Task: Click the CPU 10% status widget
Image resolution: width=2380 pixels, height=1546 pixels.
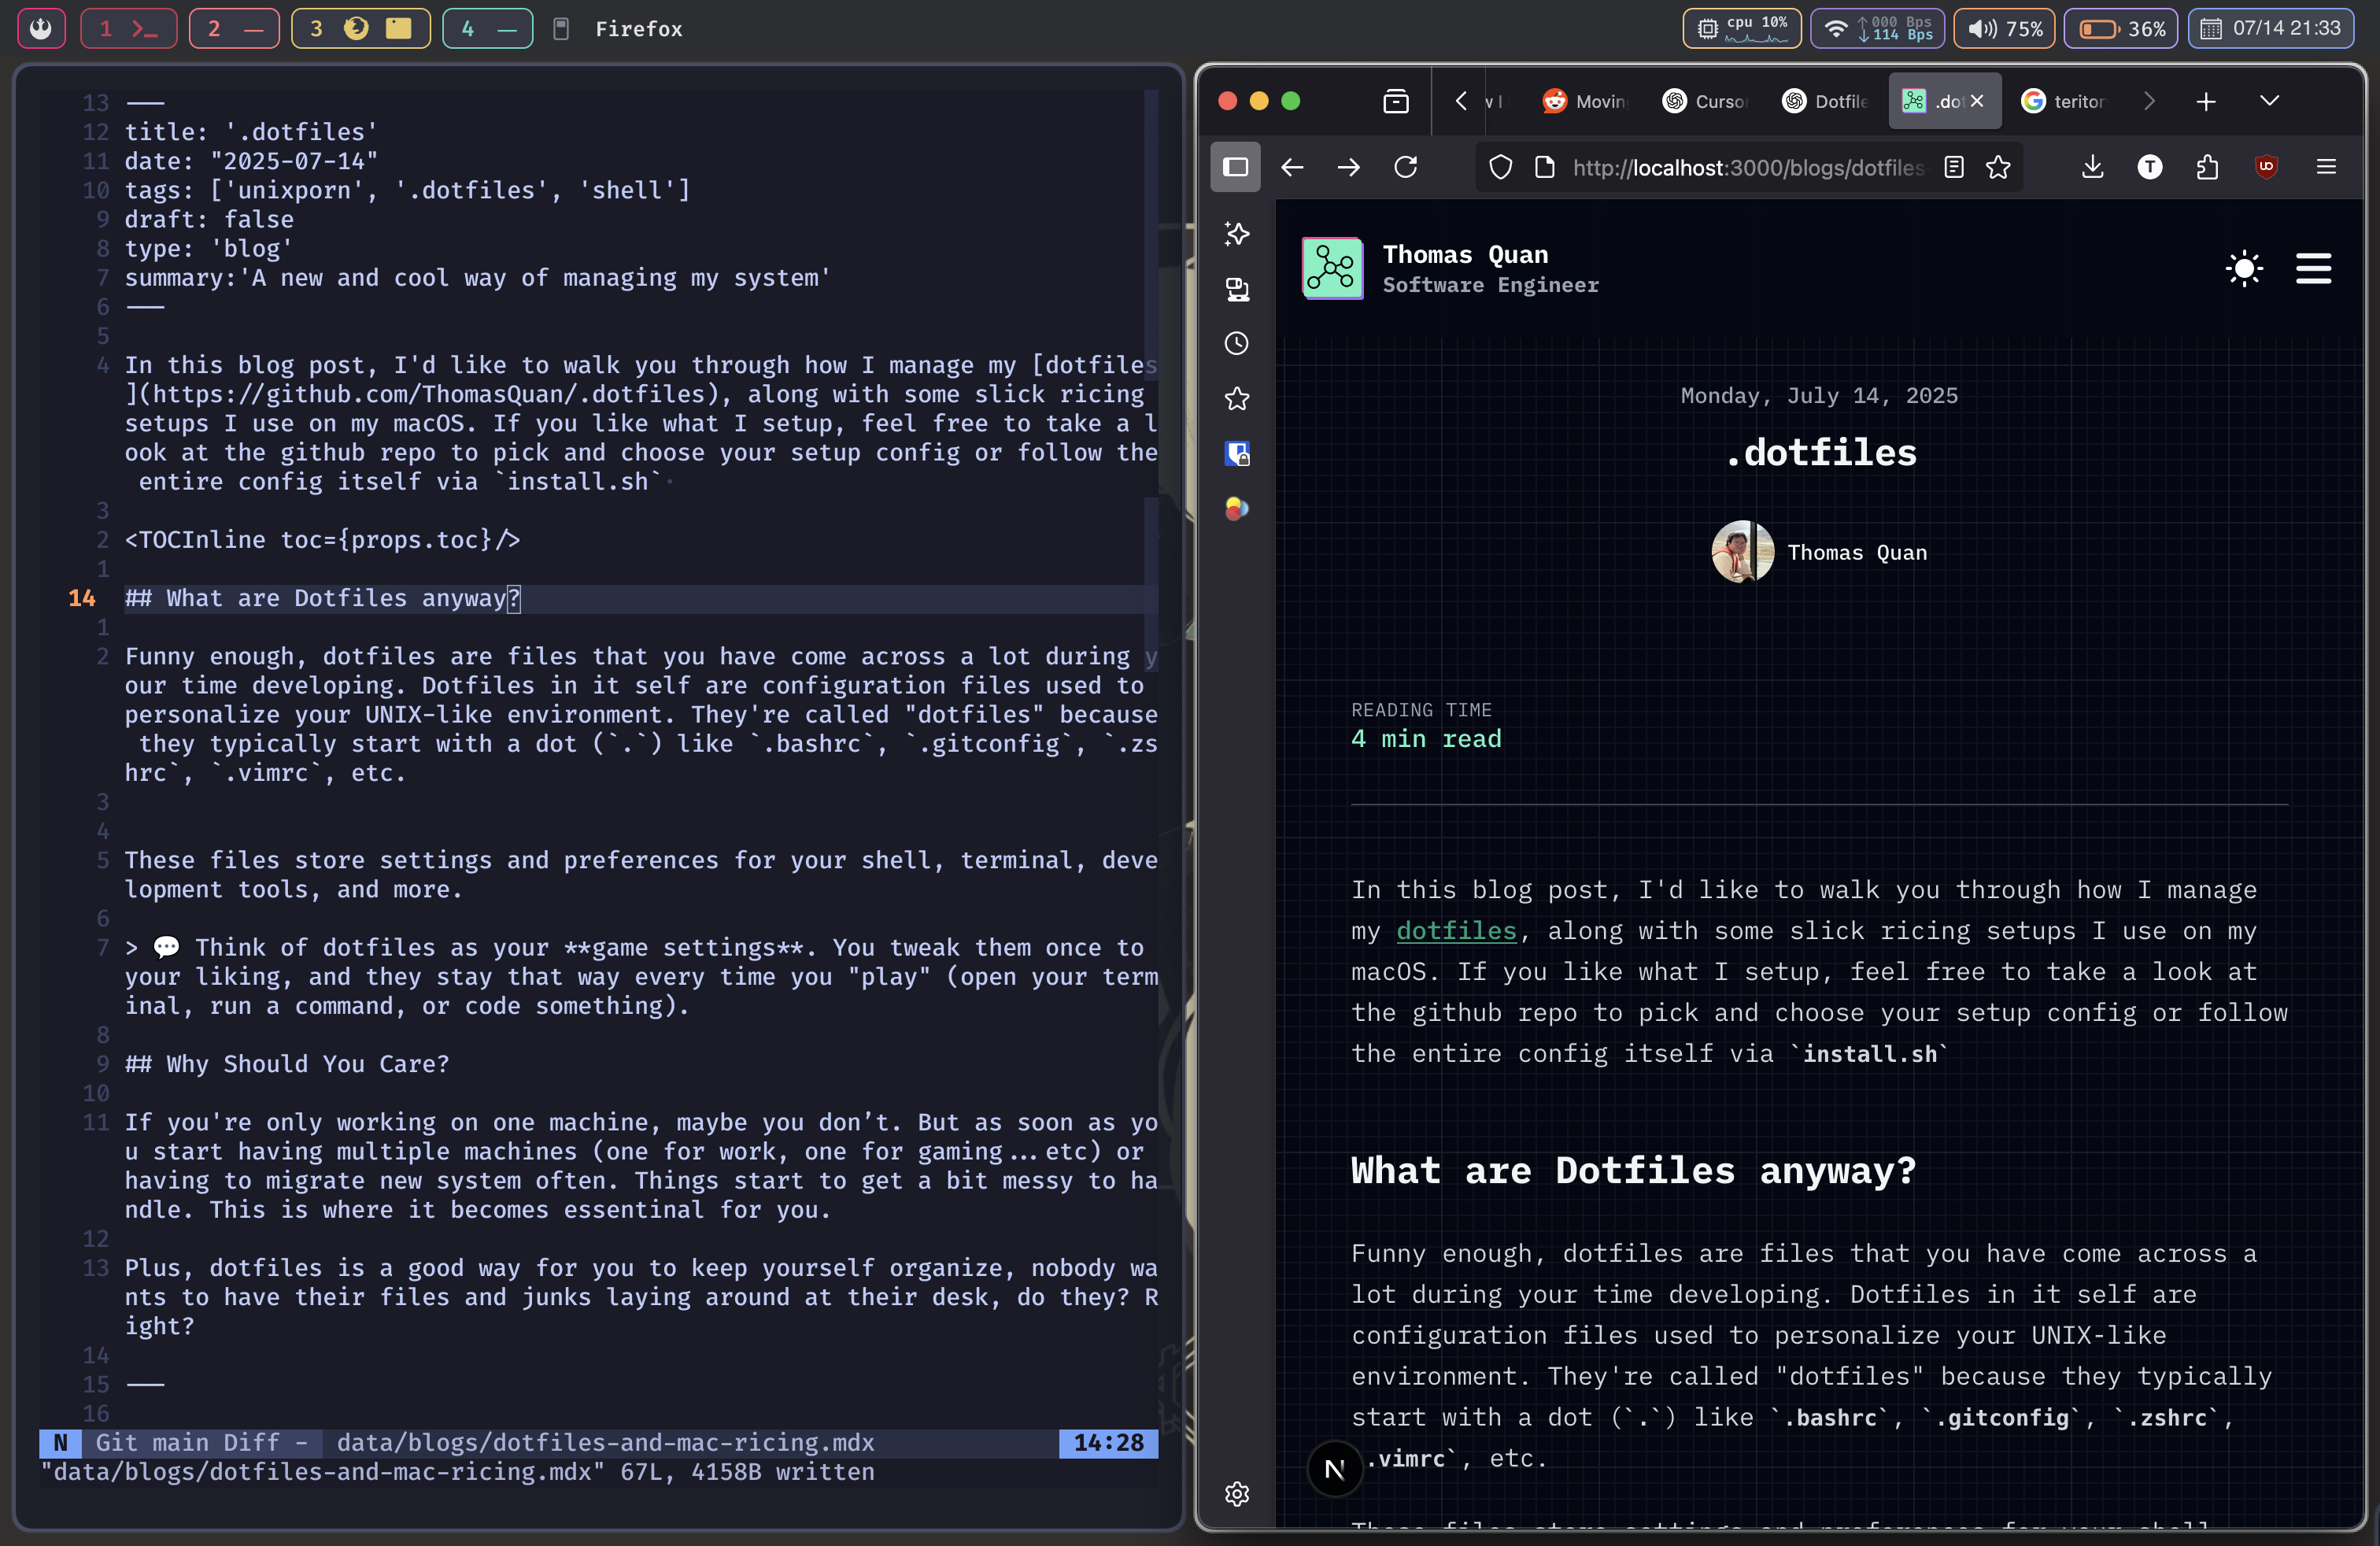Action: point(1741,28)
